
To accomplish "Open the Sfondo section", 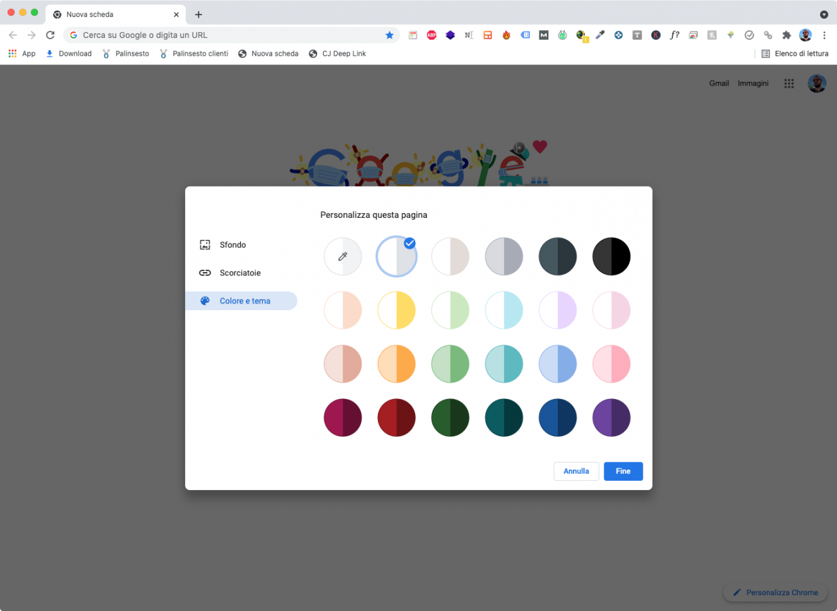I will pyautogui.click(x=241, y=245).
